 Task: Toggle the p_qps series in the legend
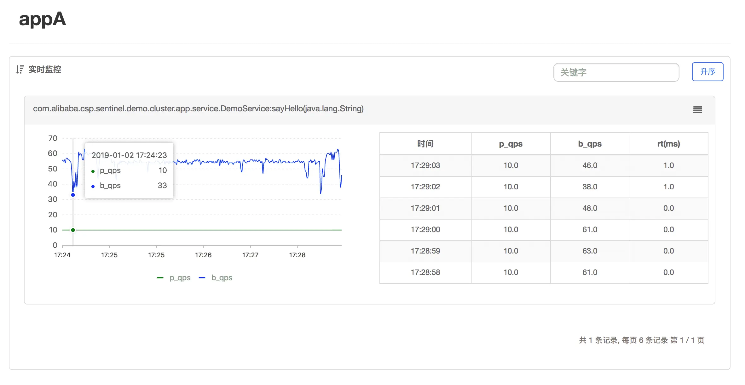[x=180, y=277]
